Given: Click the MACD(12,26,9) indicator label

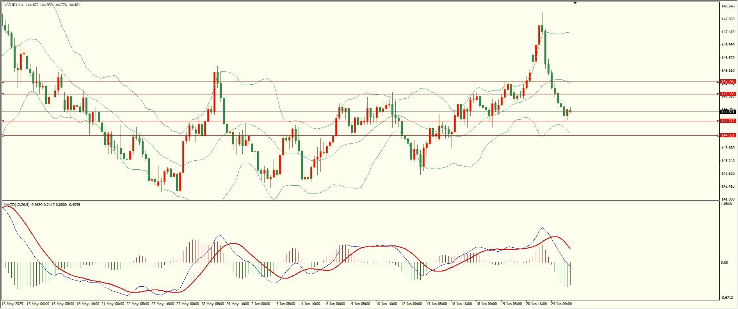Looking at the screenshot, I should click(16, 204).
